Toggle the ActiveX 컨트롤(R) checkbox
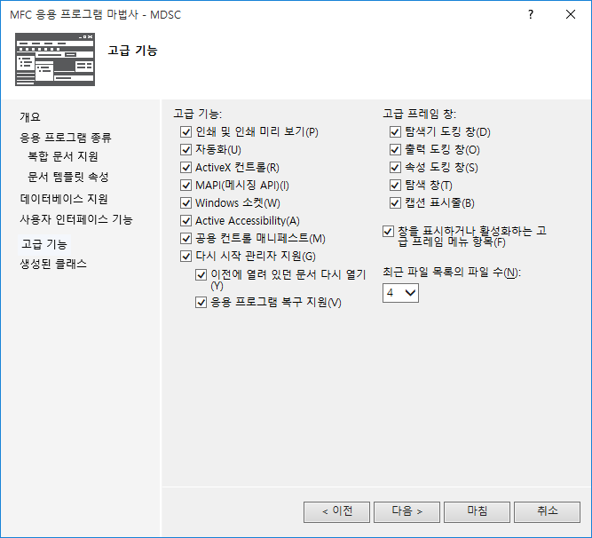Screen dimensions: 592x538 coord(185,167)
